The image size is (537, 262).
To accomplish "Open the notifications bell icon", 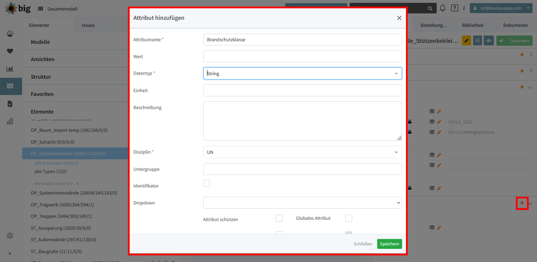I will click(443, 8).
